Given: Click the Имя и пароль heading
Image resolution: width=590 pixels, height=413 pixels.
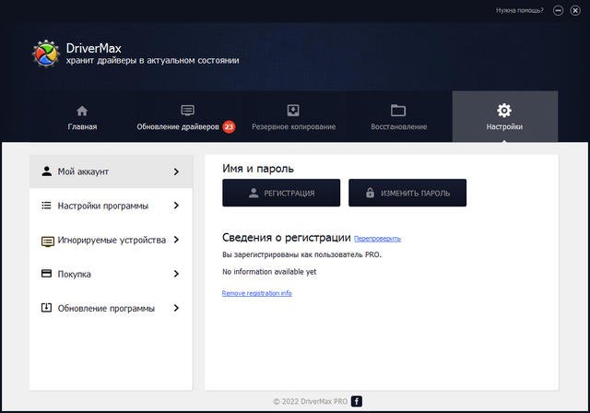Looking at the screenshot, I should click(x=258, y=169).
